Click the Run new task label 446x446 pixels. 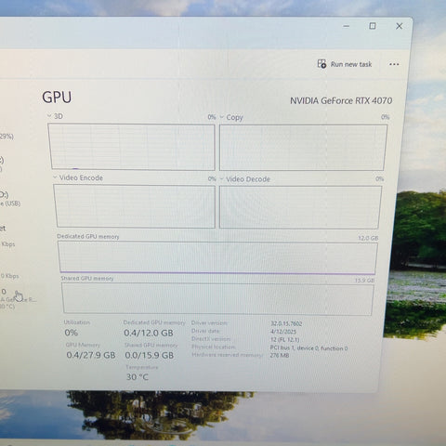351,64
